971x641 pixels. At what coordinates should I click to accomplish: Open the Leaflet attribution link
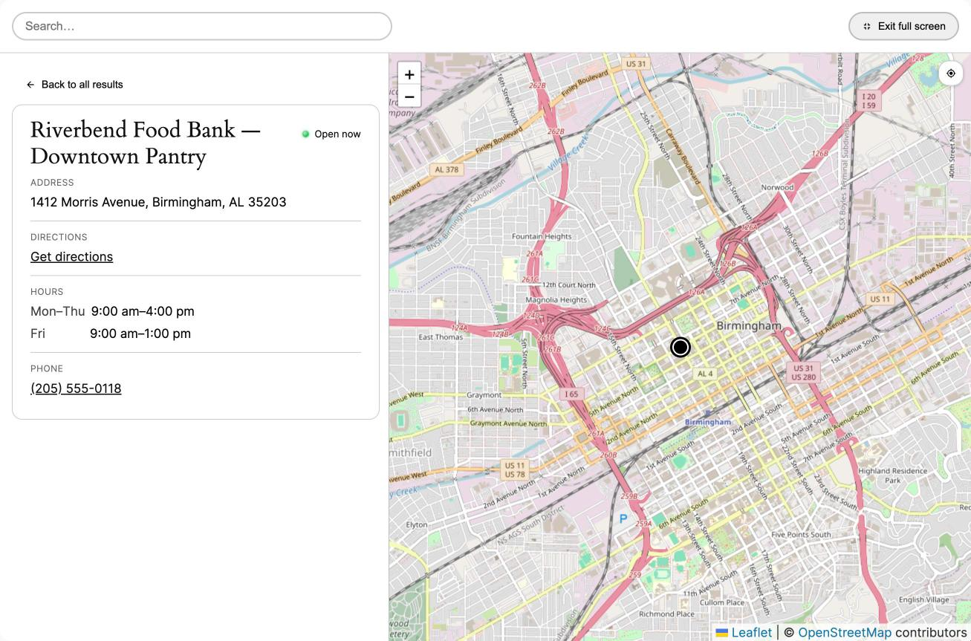[x=744, y=632]
